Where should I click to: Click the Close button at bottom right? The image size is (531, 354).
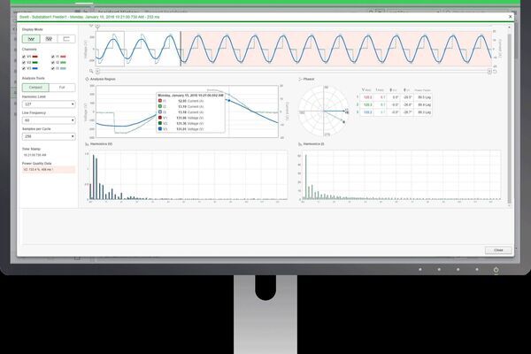coord(497,250)
